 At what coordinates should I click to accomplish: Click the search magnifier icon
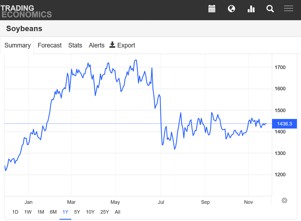click(270, 9)
